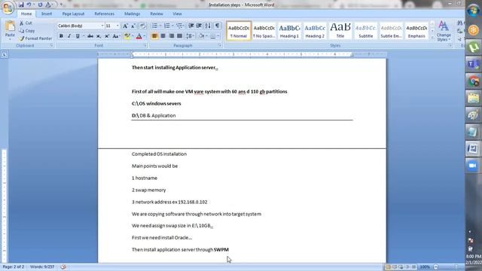Open the Shading color dropdown
This screenshot has width=482, height=271.
point(206,36)
